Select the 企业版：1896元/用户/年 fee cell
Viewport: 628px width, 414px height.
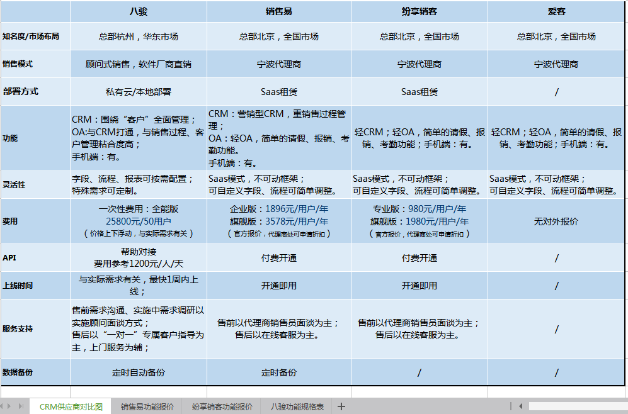(279, 221)
